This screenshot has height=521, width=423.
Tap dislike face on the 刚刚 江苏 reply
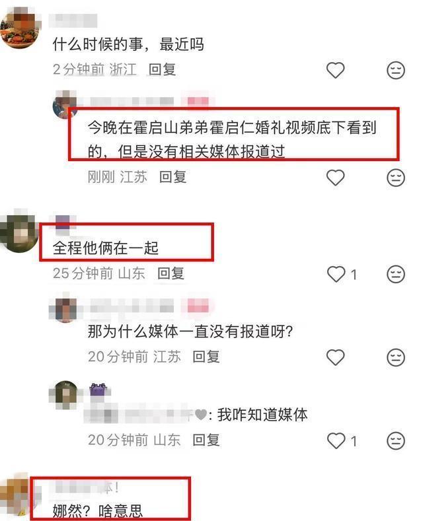click(x=396, y=178)
